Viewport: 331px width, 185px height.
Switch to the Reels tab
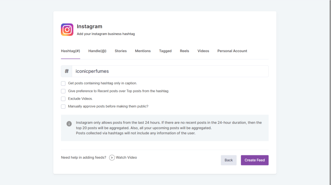pyautogui.click(x=184, y=51)
